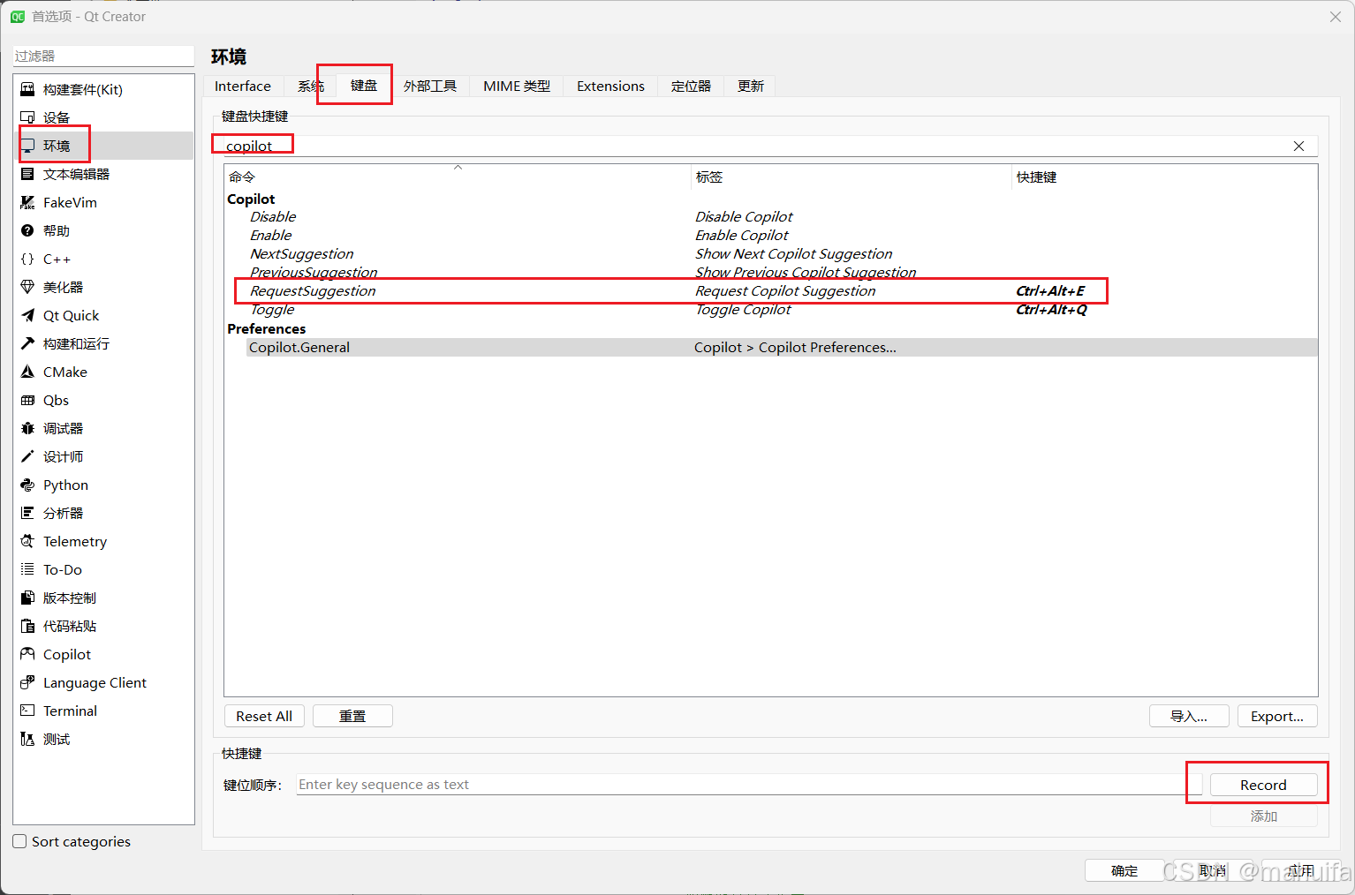
Task: Open the 版本控制 category icon
Action: click(27, 598)
